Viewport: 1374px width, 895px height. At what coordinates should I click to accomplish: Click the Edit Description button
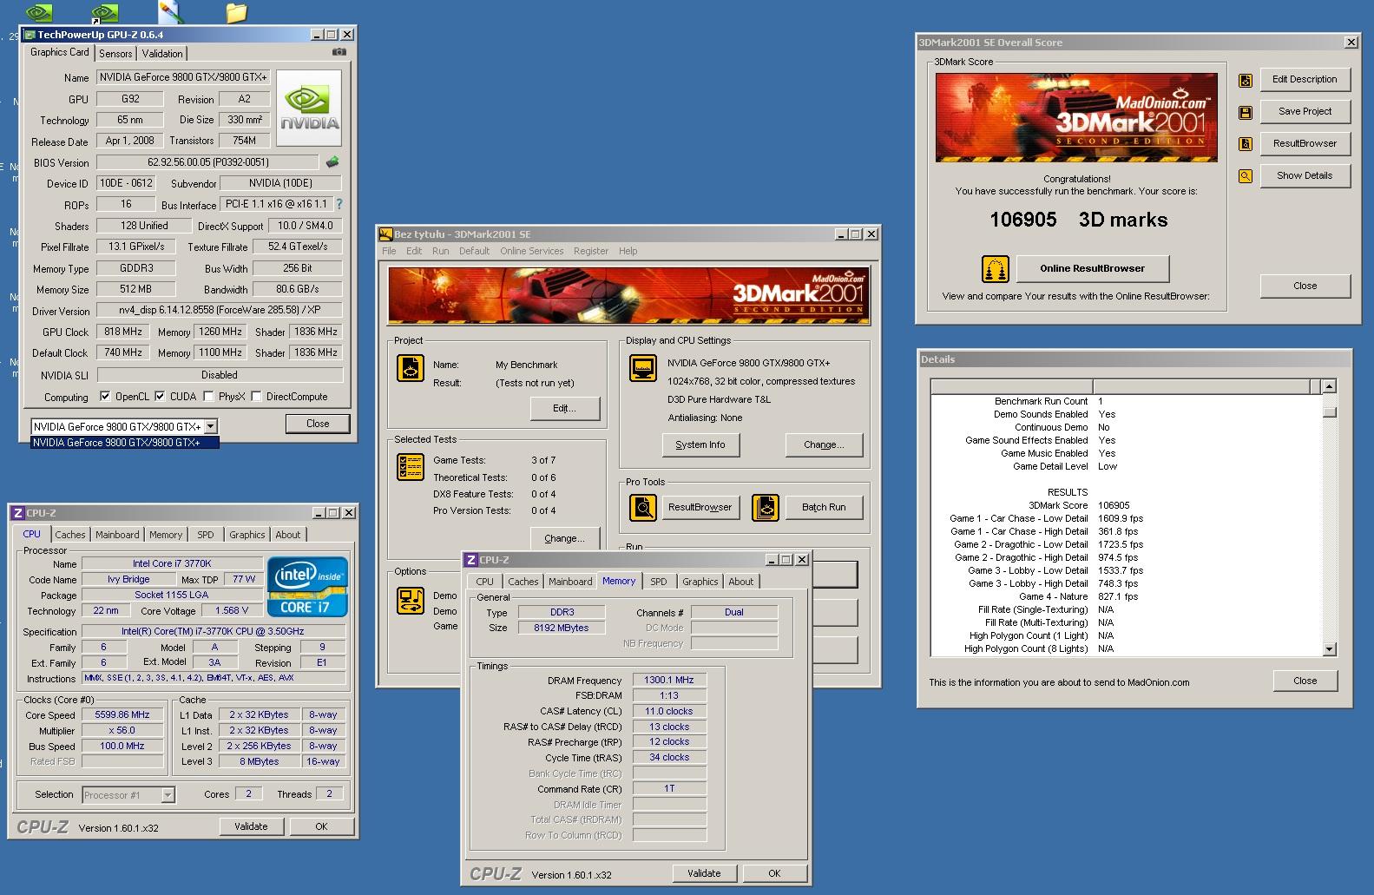1305,79
